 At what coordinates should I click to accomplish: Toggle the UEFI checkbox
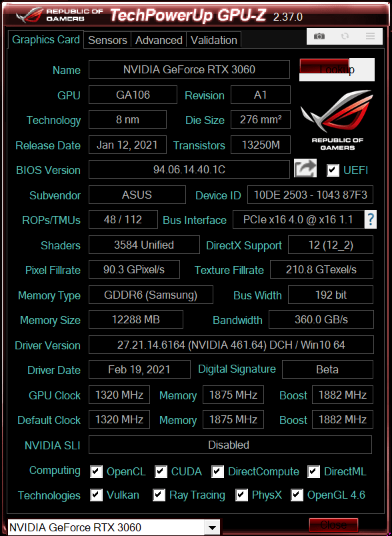pos(333,170)
